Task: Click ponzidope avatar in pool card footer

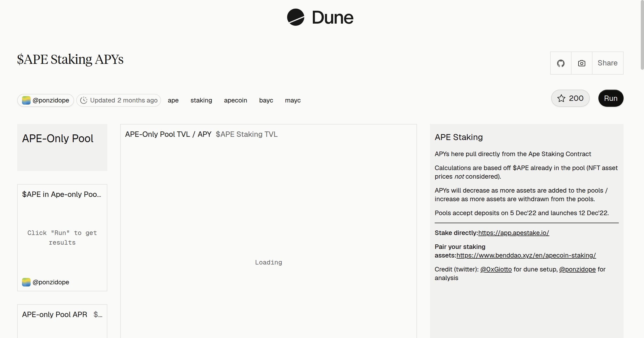Action: 26,282
